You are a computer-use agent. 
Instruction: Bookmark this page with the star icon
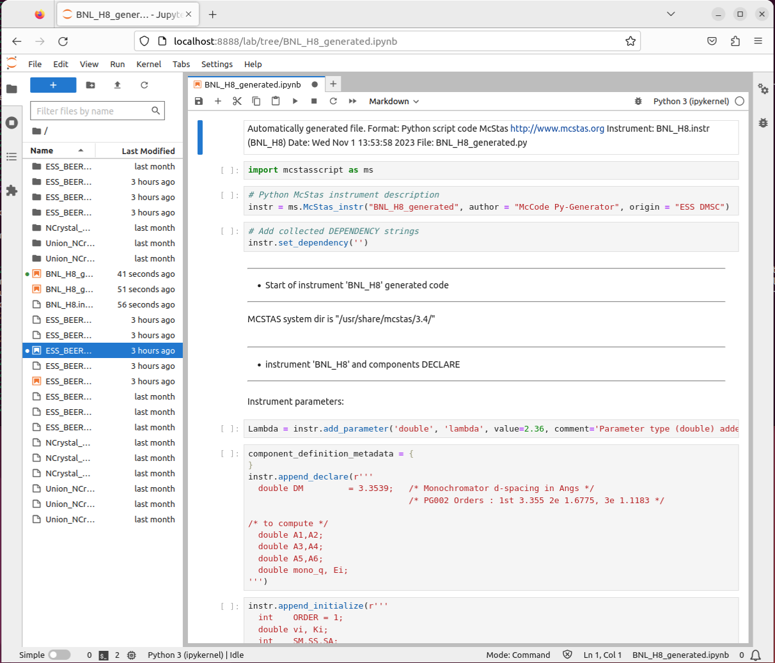[x=630, y=41]
